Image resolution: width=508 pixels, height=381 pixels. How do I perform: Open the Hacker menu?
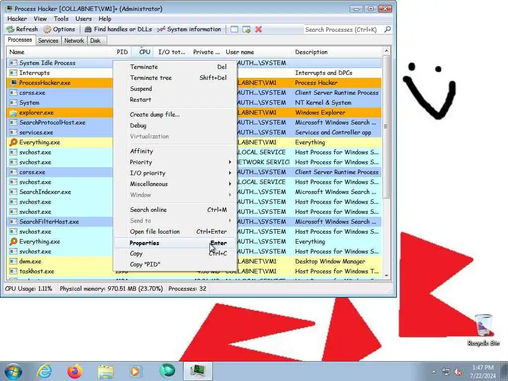click(17, 19)
